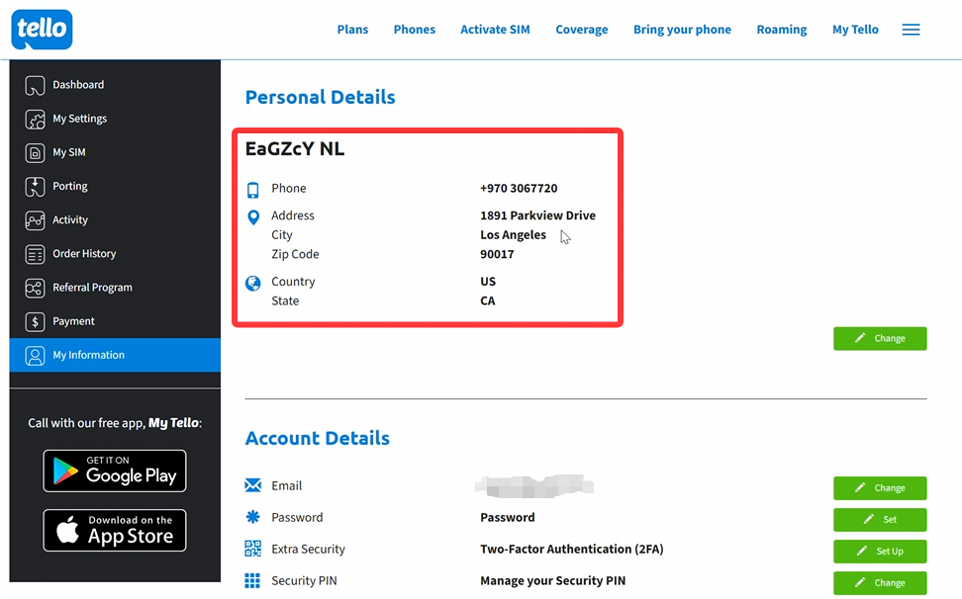962x599 pixels.
Task: Go to the Payment section
Action: pyautogui.click(x=73, y=321)
